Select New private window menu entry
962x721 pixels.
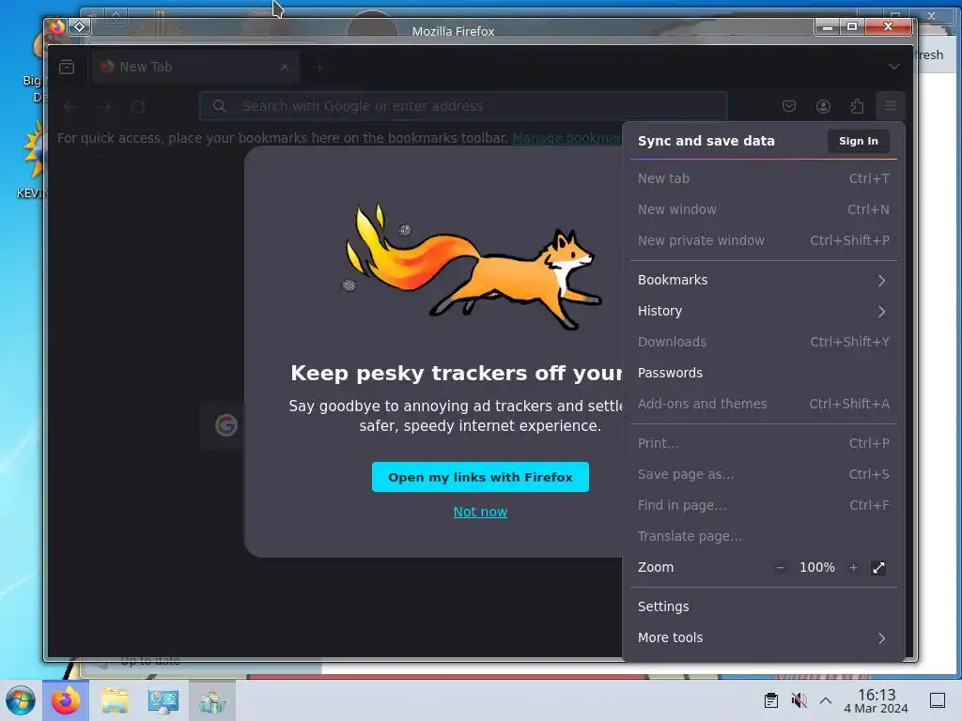pos(763,240)
